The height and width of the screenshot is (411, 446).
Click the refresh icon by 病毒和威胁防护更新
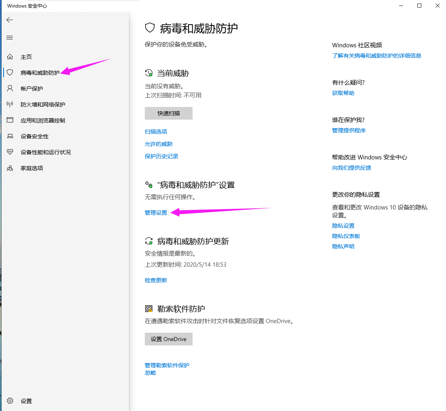click(149, 241)
